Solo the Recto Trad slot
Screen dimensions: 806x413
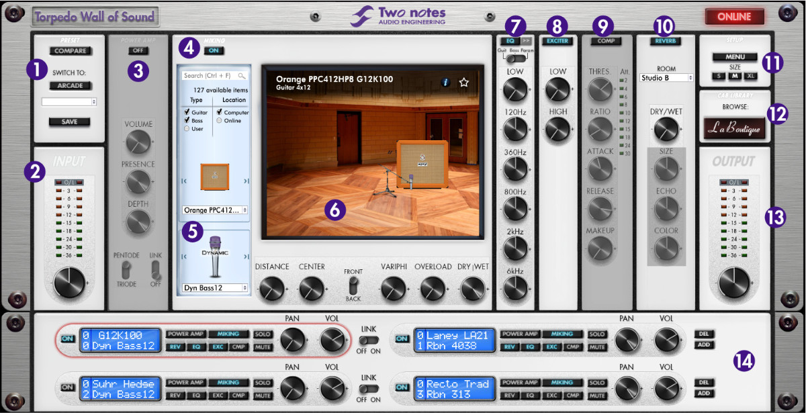point(596,383)
